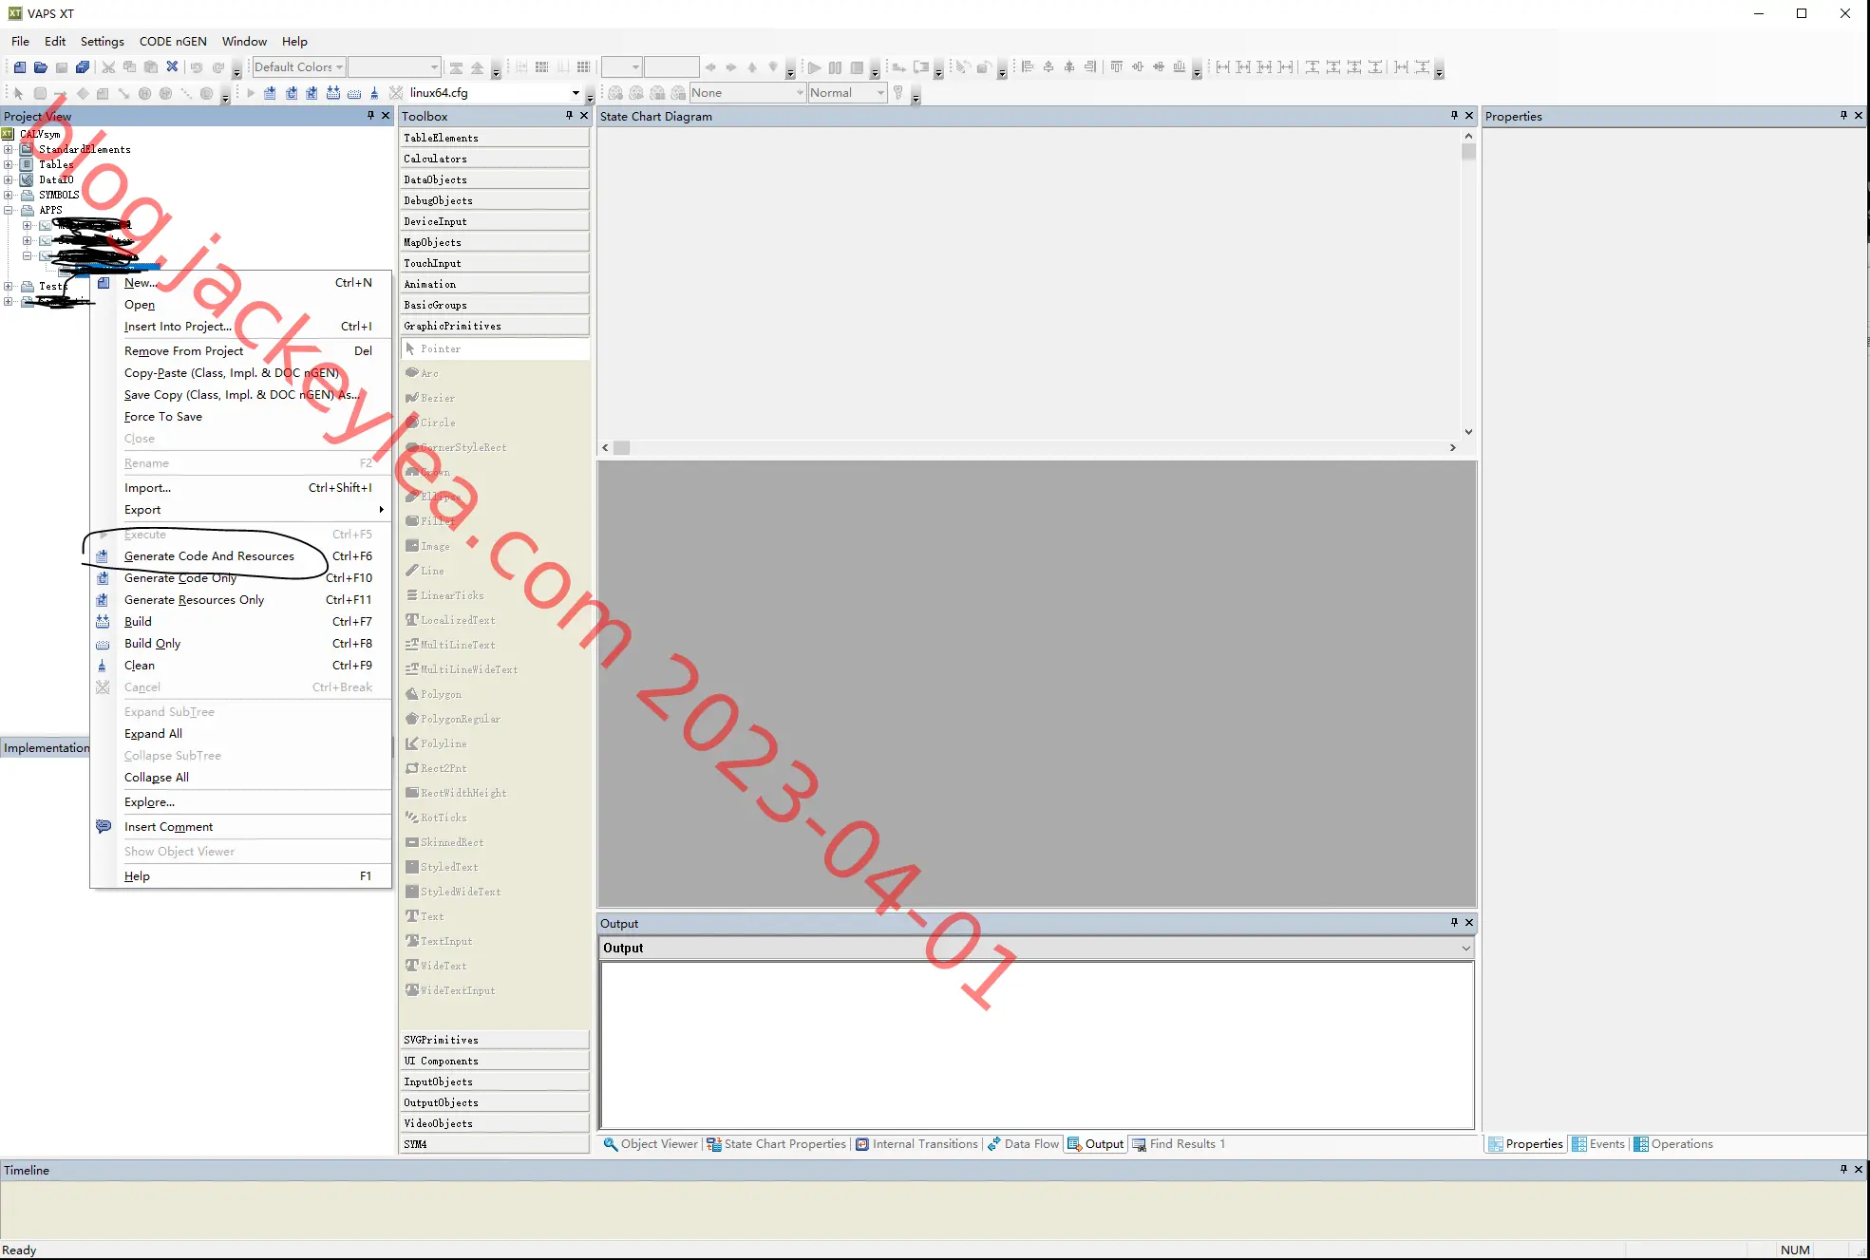Expand the StandardElements tree node

9,150
